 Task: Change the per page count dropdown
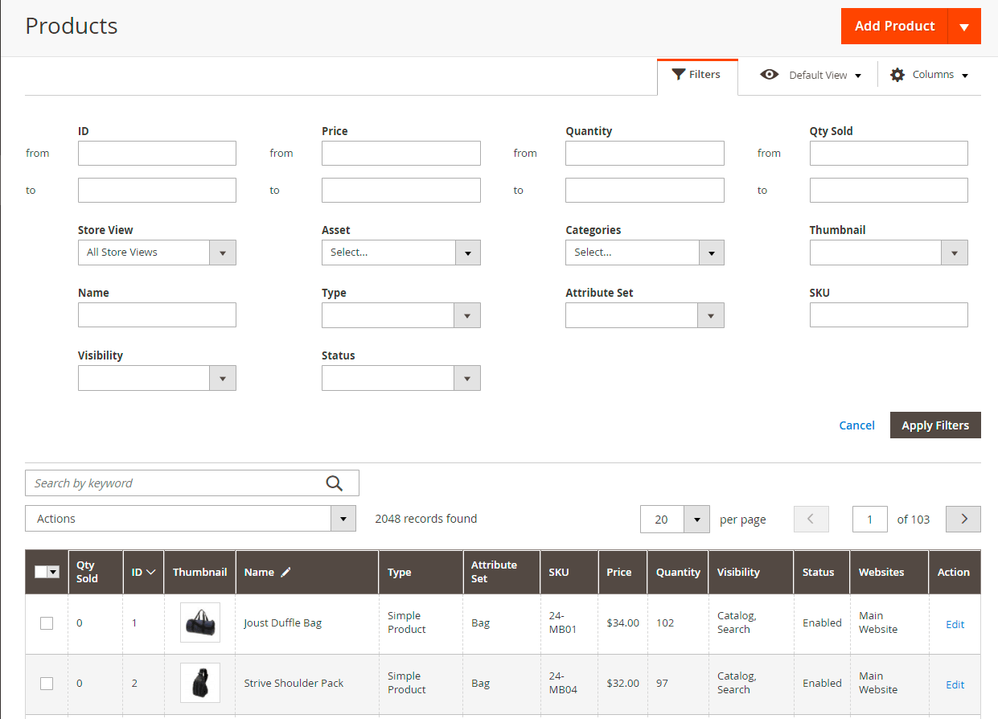[x=675, y=519]
